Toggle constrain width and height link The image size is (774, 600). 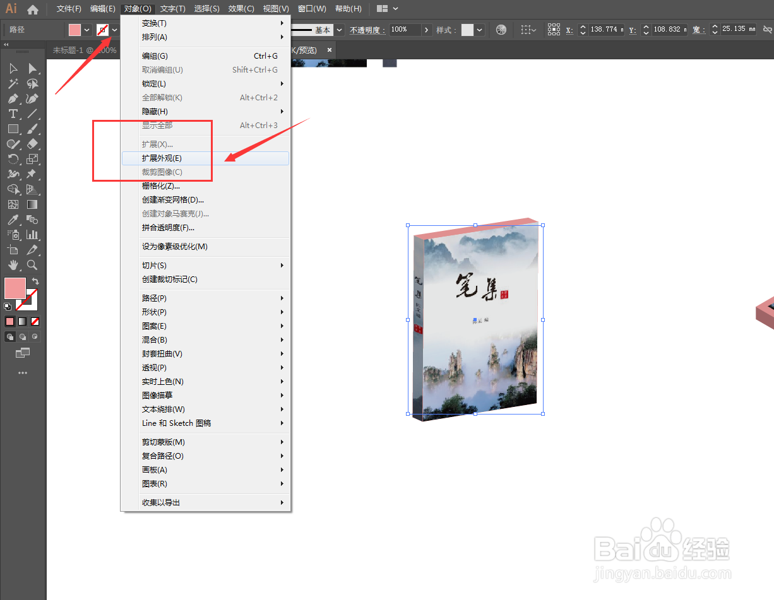click(x=767, y=29)
